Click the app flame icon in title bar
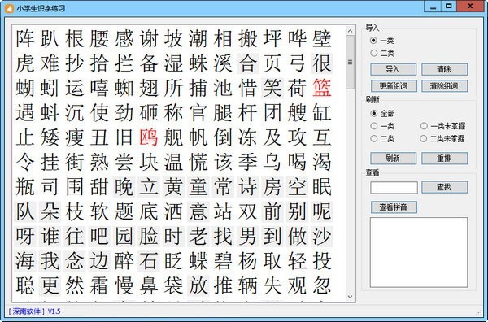 tap(9, 8)
